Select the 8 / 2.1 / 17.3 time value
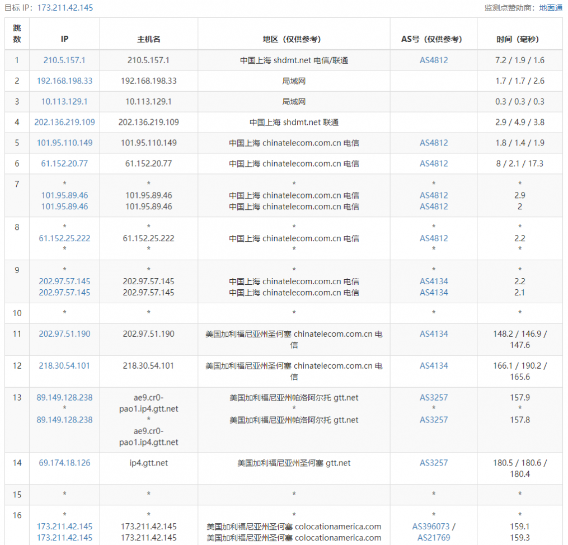 coord(520,163)
